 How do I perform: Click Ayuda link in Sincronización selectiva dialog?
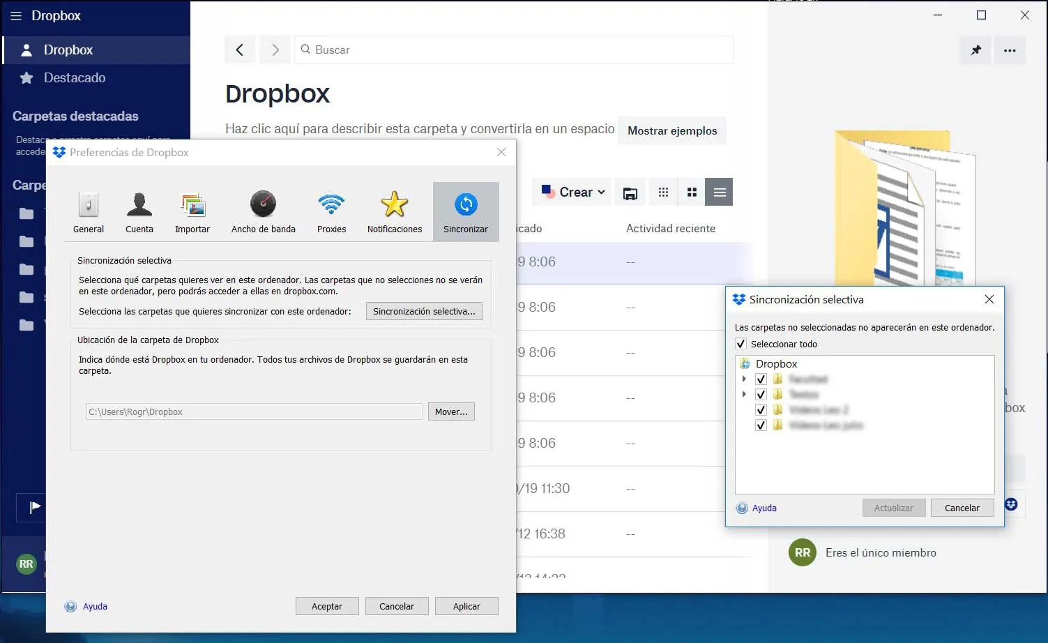tap(764, 508)
